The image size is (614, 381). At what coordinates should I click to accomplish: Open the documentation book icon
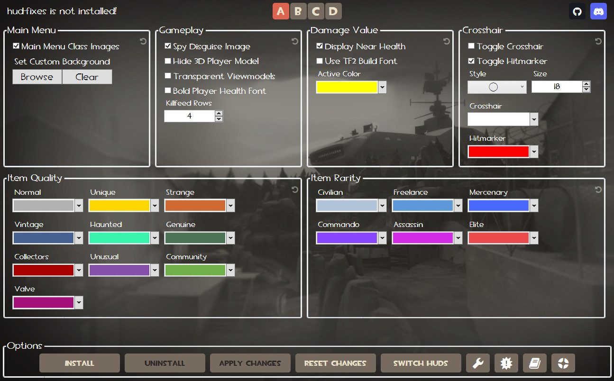coord(534,363)
